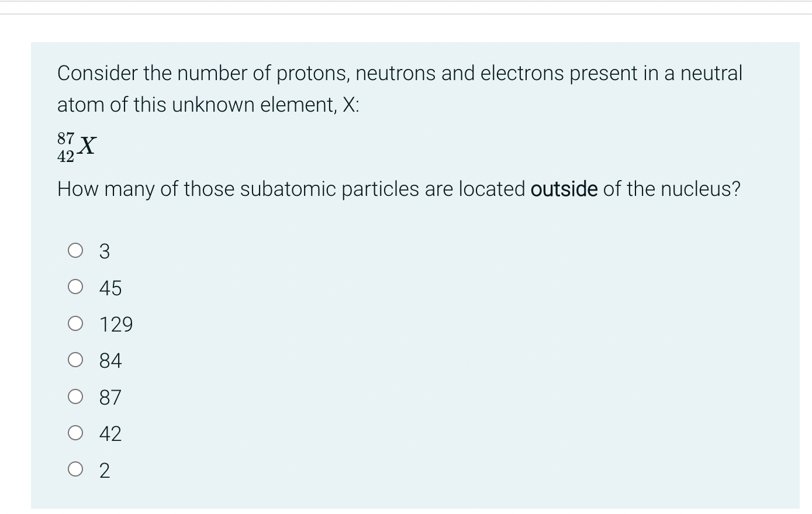The height and width of the screenshot is (514, 812).
Task: Click the first line of the question text
Action: [x=399, y=73]
